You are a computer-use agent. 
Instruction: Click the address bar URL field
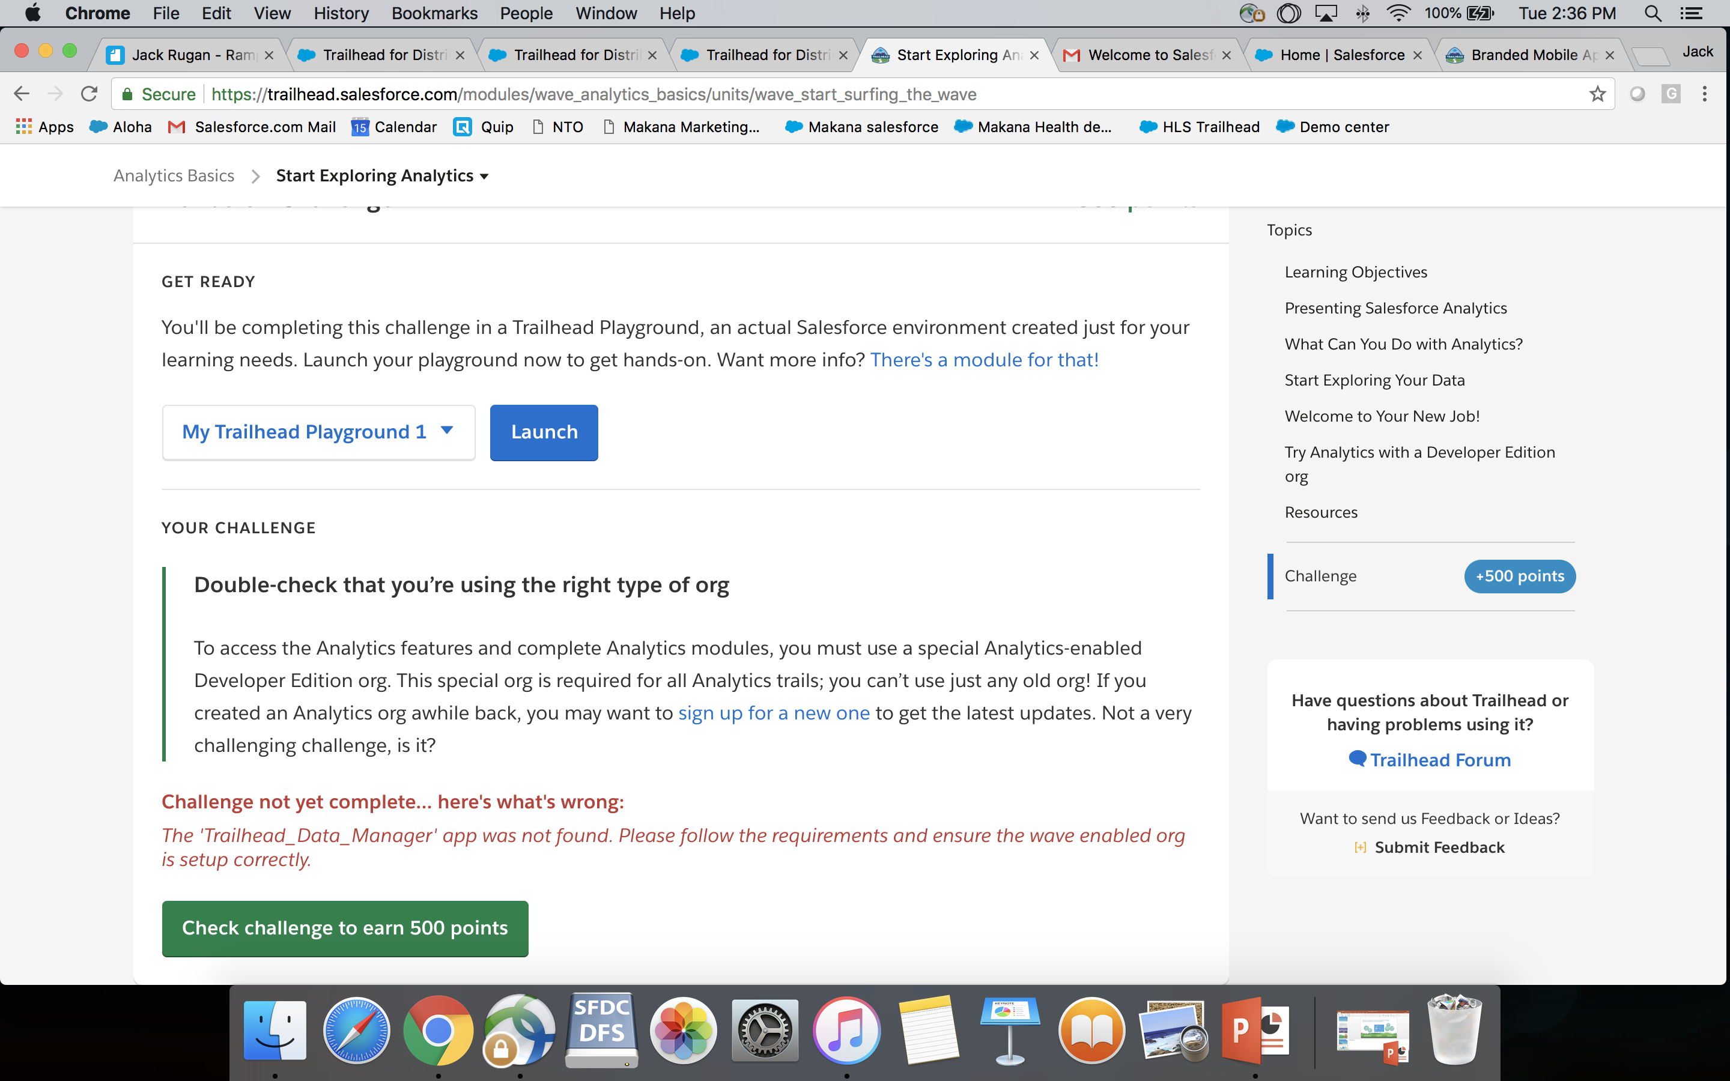pyautogui.click(x=858, y=94)
